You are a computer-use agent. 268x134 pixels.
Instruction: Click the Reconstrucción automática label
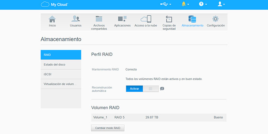102,89
